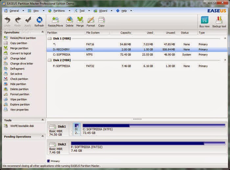
Task: Select the unlabeled FAT16 partition row
Action: tap(137, 44)
